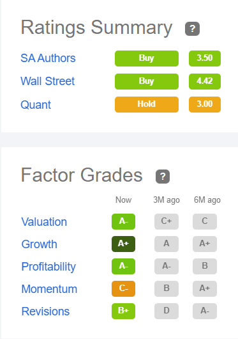The width and height of the screenshot is (238, 339).
Task: Open Quant rating link
Action: click(36, 105)
